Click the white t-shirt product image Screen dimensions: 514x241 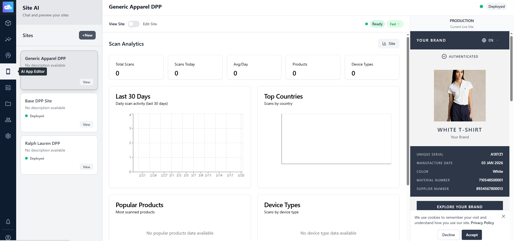point(460,96)
